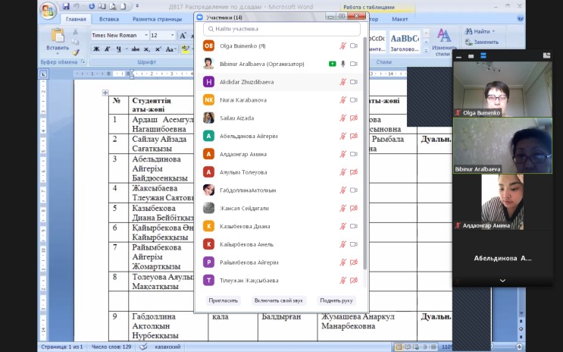563x352 pixels.
Task: Click Поднять руку button
Action: click(336, 300)
